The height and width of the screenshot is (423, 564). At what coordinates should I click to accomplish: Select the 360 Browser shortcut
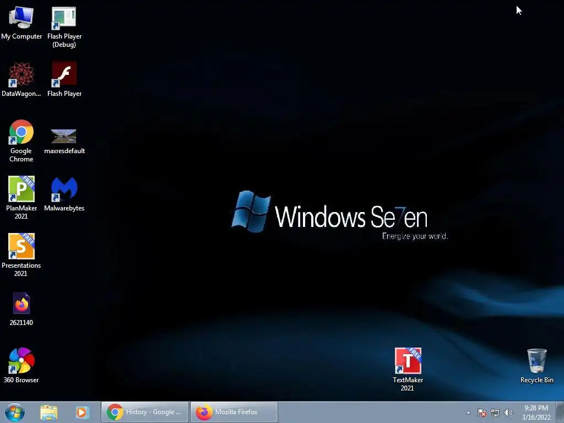click(x=21, y=365)
